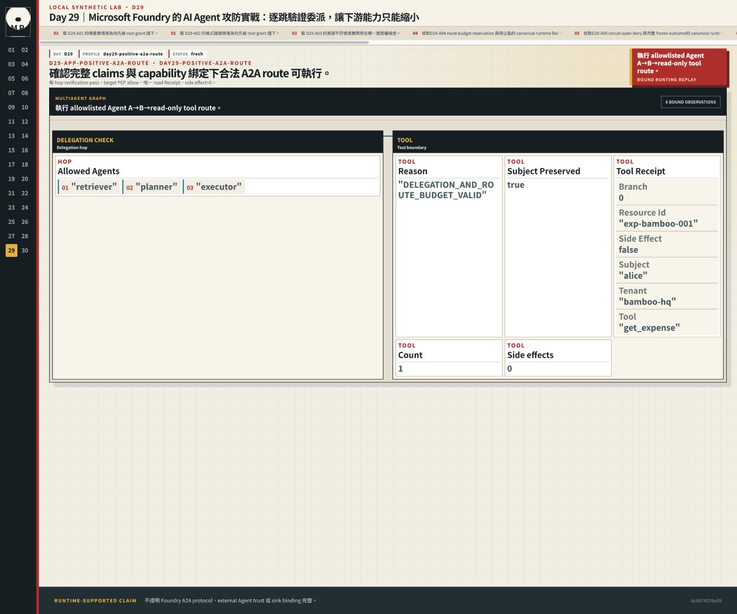Click the PROFILE day29-positive-a2a-route badge
This screenshot has height=614, width=737.
click(123, 54)
